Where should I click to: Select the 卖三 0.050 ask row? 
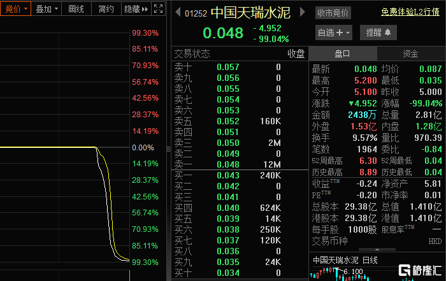tap(240, 143)
